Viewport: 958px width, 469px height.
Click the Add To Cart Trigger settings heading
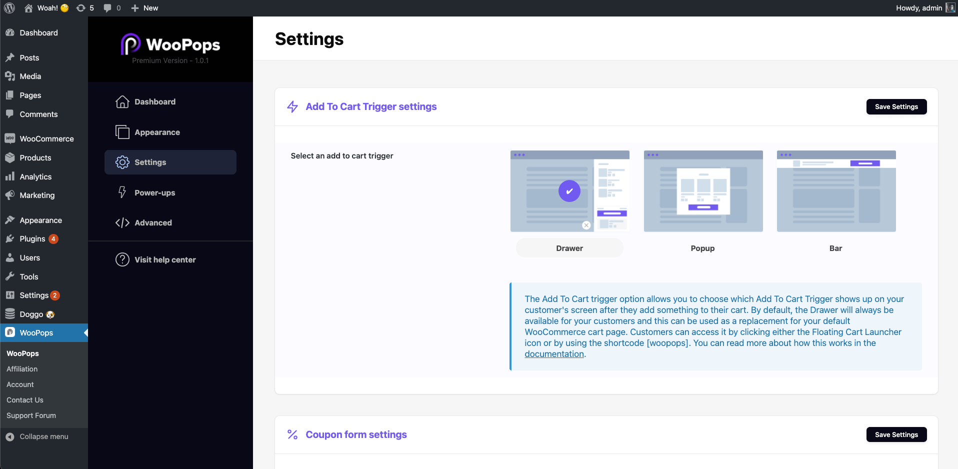tap(371, 106)
